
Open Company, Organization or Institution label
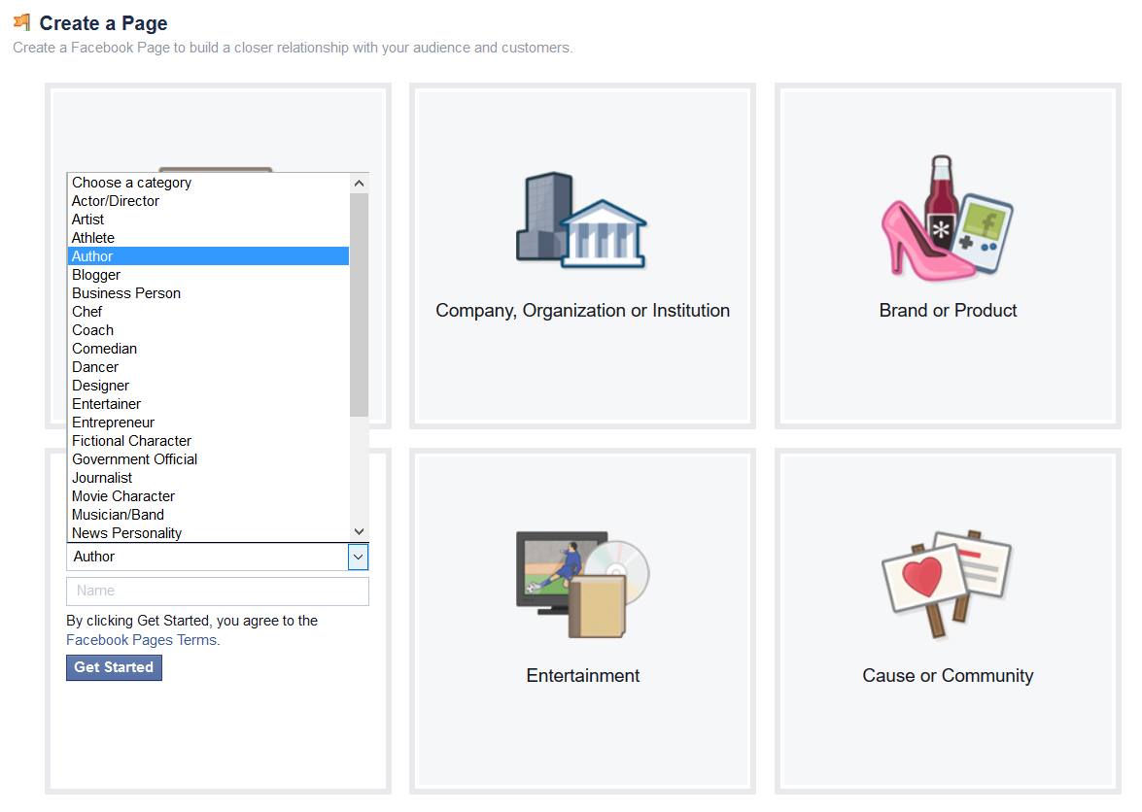(x=582, y=311)
